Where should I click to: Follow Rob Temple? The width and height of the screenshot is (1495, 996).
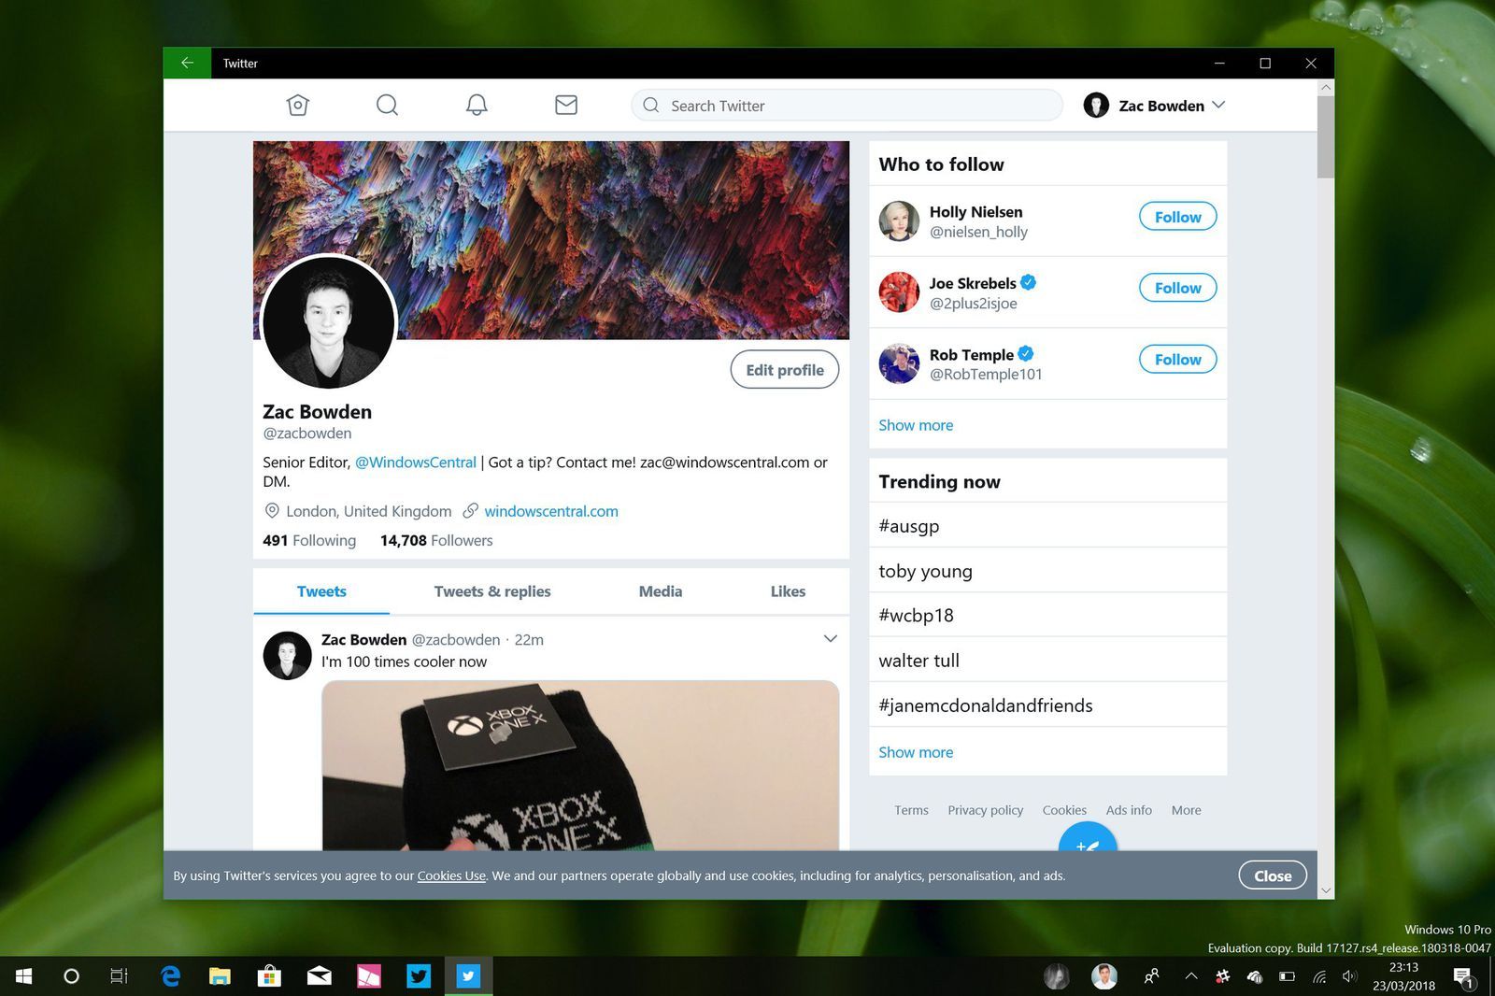pos(1177,360)
